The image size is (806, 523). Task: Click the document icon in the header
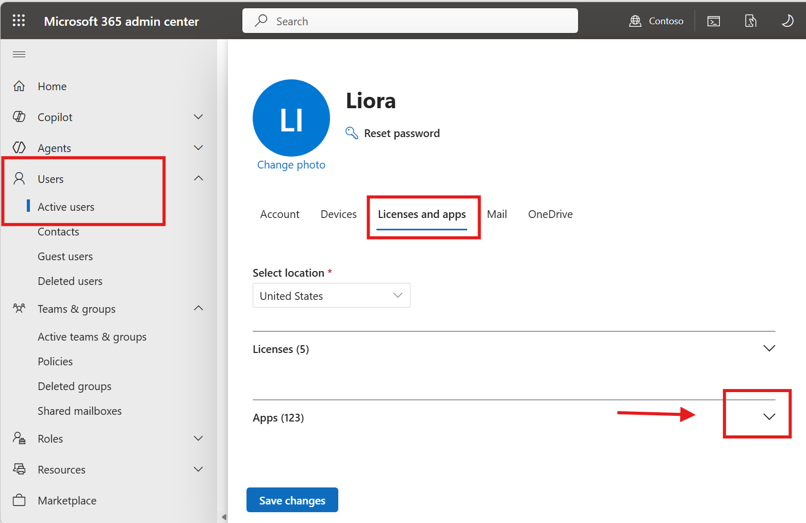[751, 21]
